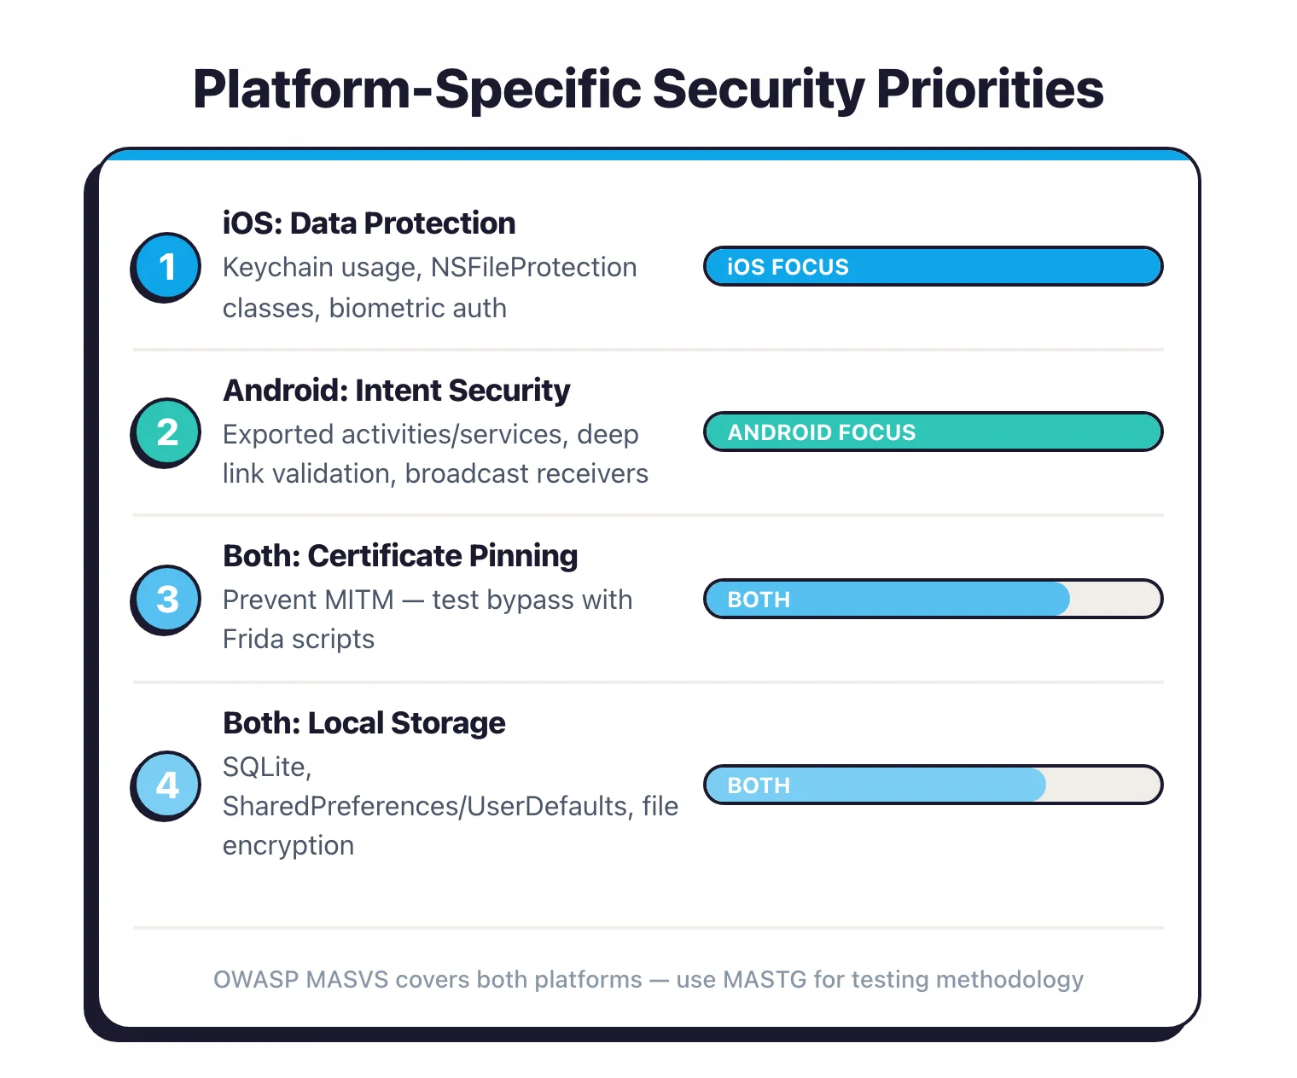This screenshot has height=1078, width=1297.
Task: Click the iOS FOCUS progress bar
Action: [x=933, y=266]
